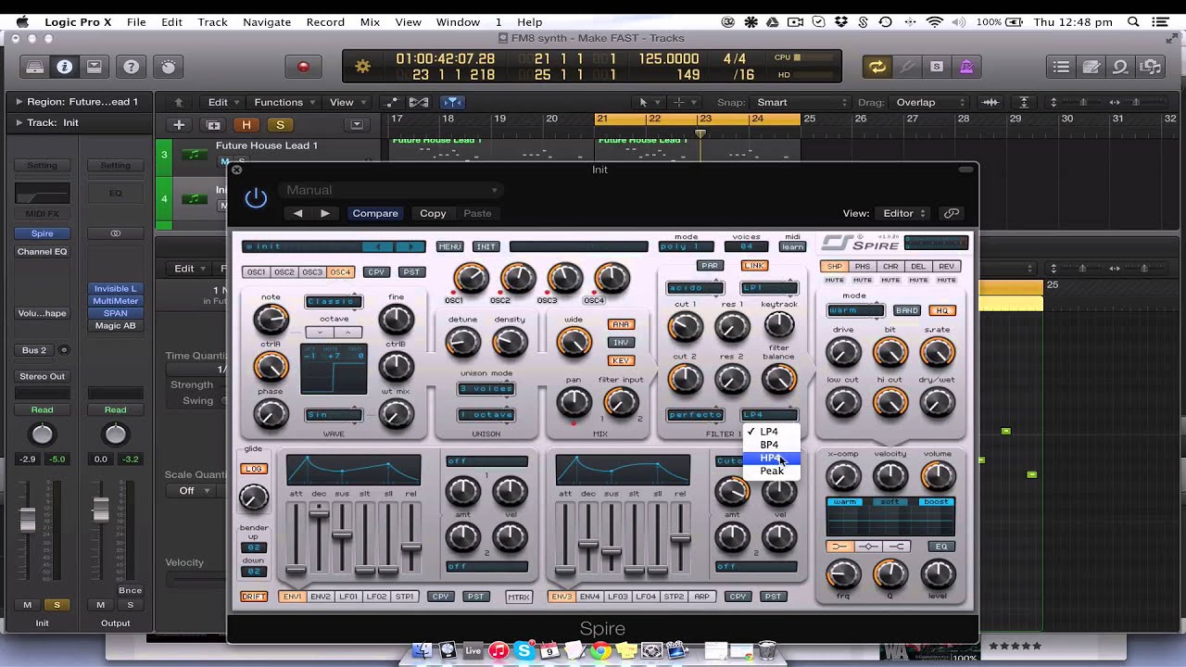Open LCD display settings gear icon

point(362,67)
